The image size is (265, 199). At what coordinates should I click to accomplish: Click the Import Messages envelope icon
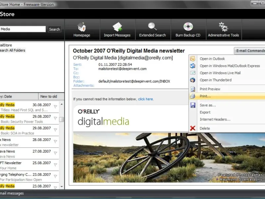(117, 27)
